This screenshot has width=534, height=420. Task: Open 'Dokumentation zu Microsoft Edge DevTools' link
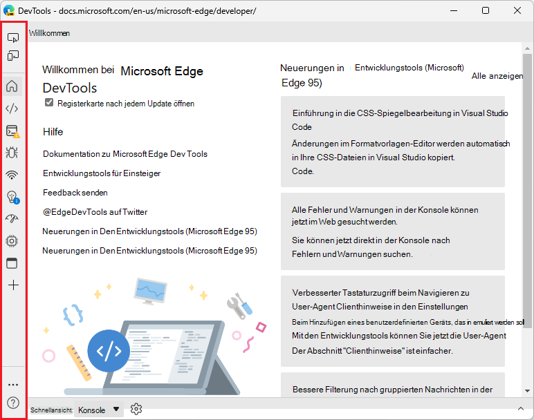(x=125, y=154)
